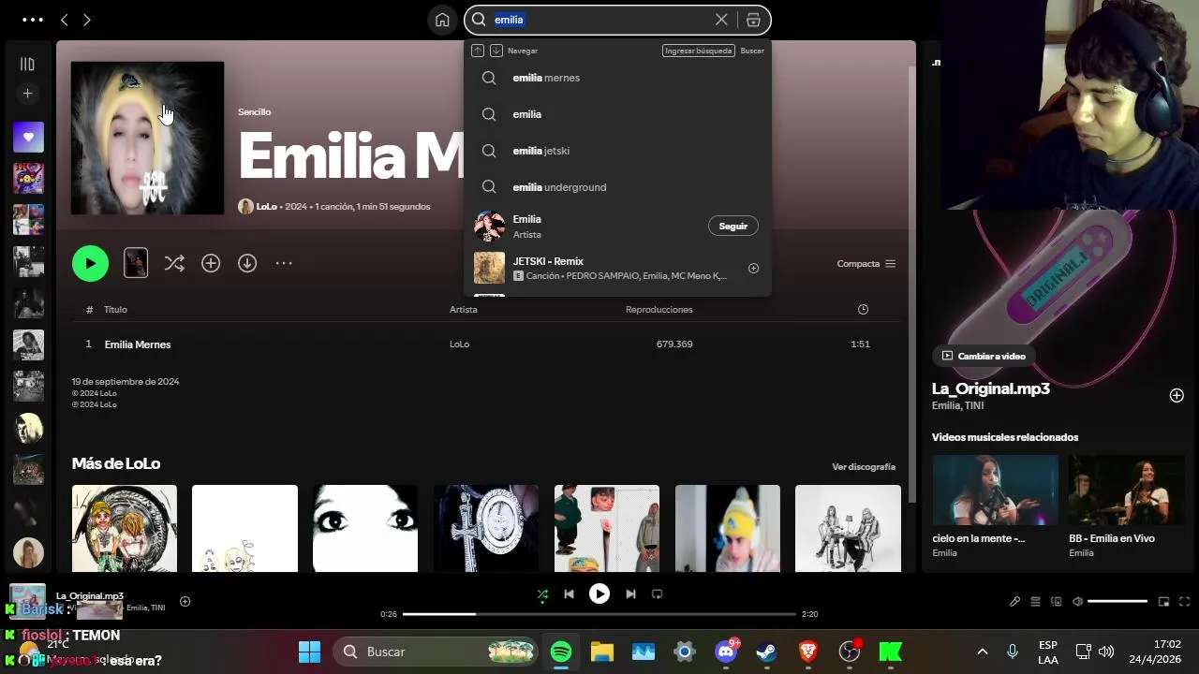Go forward with the right arrow
This screenshot has width=1199, height=674.
(x=86, y=20)
